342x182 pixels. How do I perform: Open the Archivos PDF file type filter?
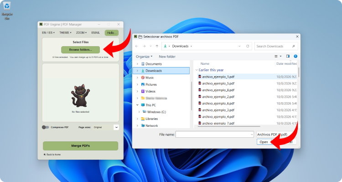(x=276, y=135)
